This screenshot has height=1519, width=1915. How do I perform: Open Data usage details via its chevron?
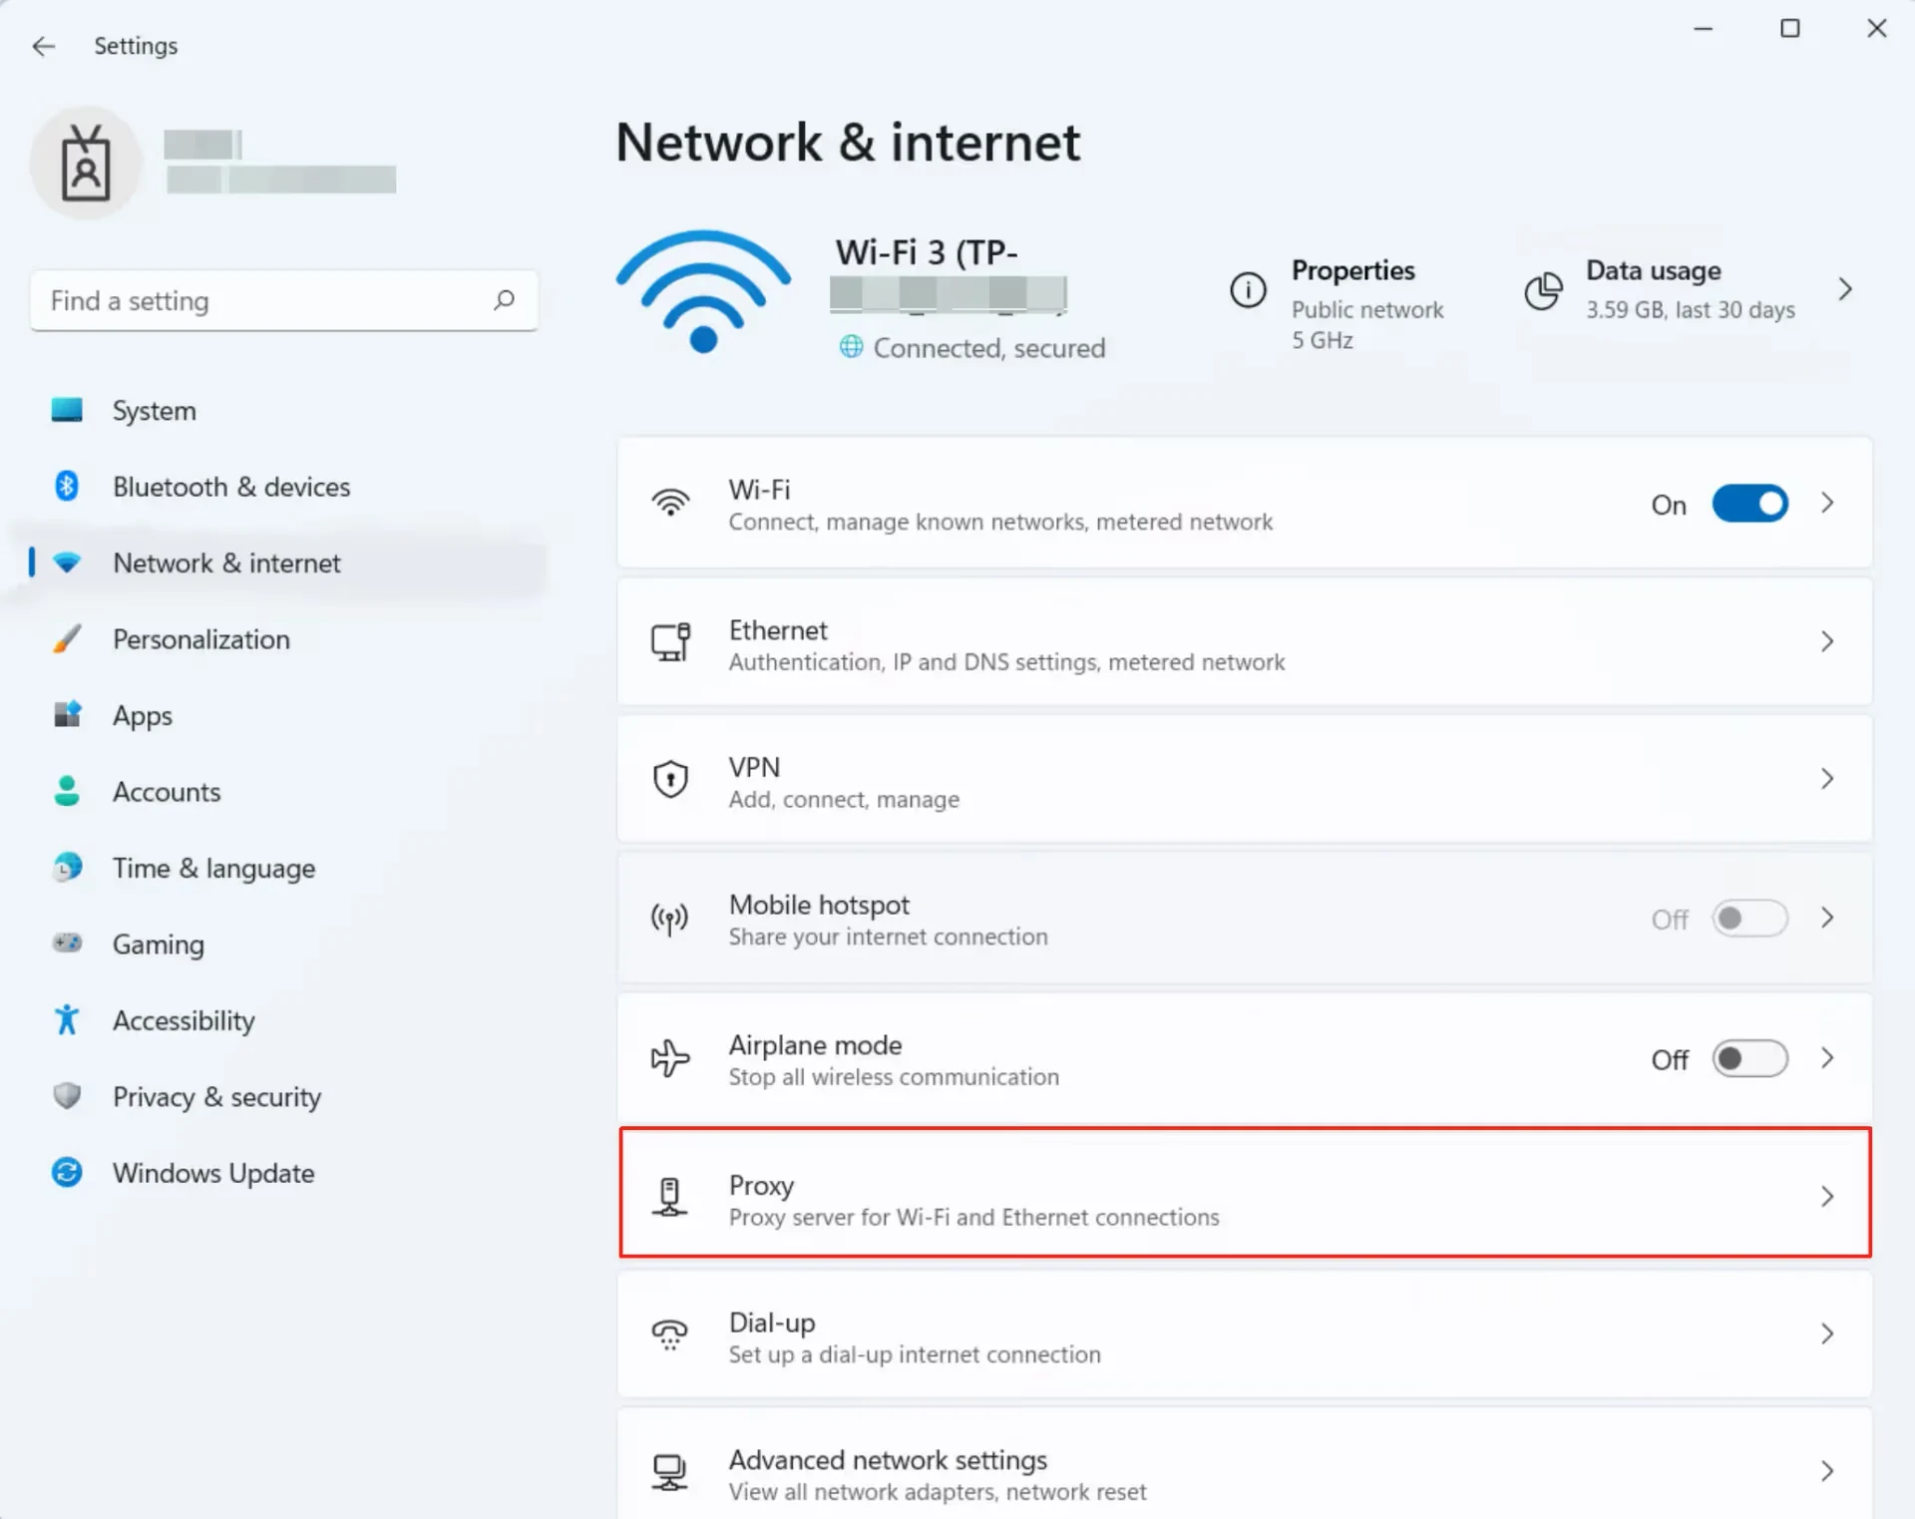1845,288
